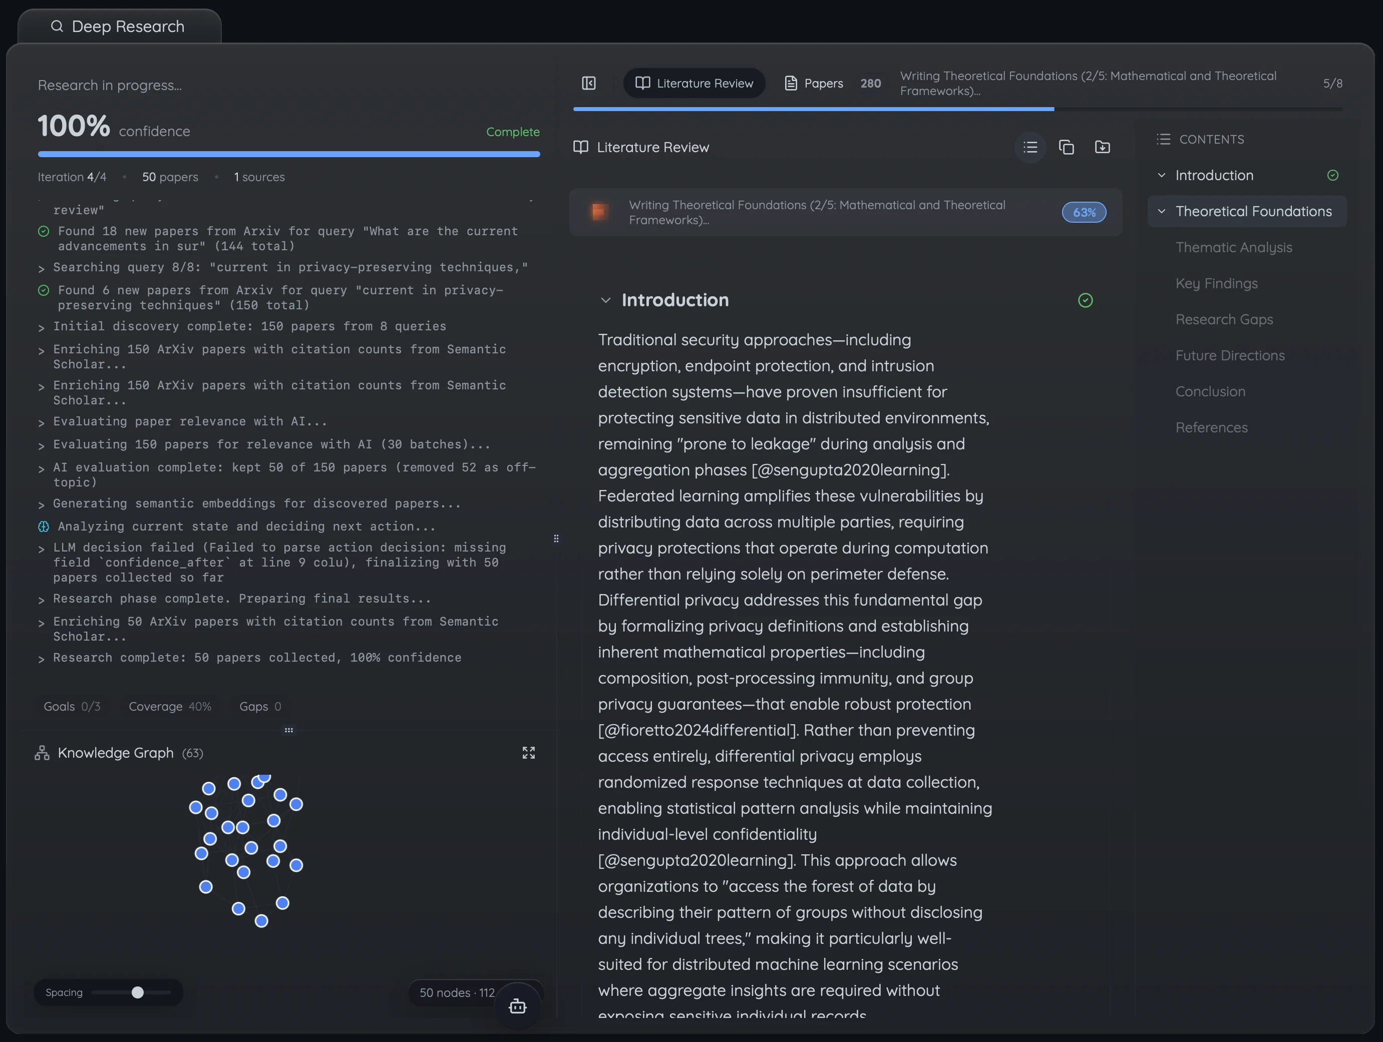The height and width of the screenshot is (1042, 1383).
Task: Click the green checkmark beside Introduction heading
Action: (1086, 301)
